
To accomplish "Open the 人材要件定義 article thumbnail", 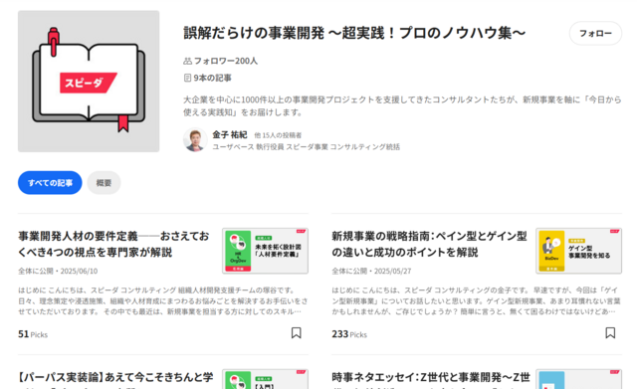I will [266, 251].
